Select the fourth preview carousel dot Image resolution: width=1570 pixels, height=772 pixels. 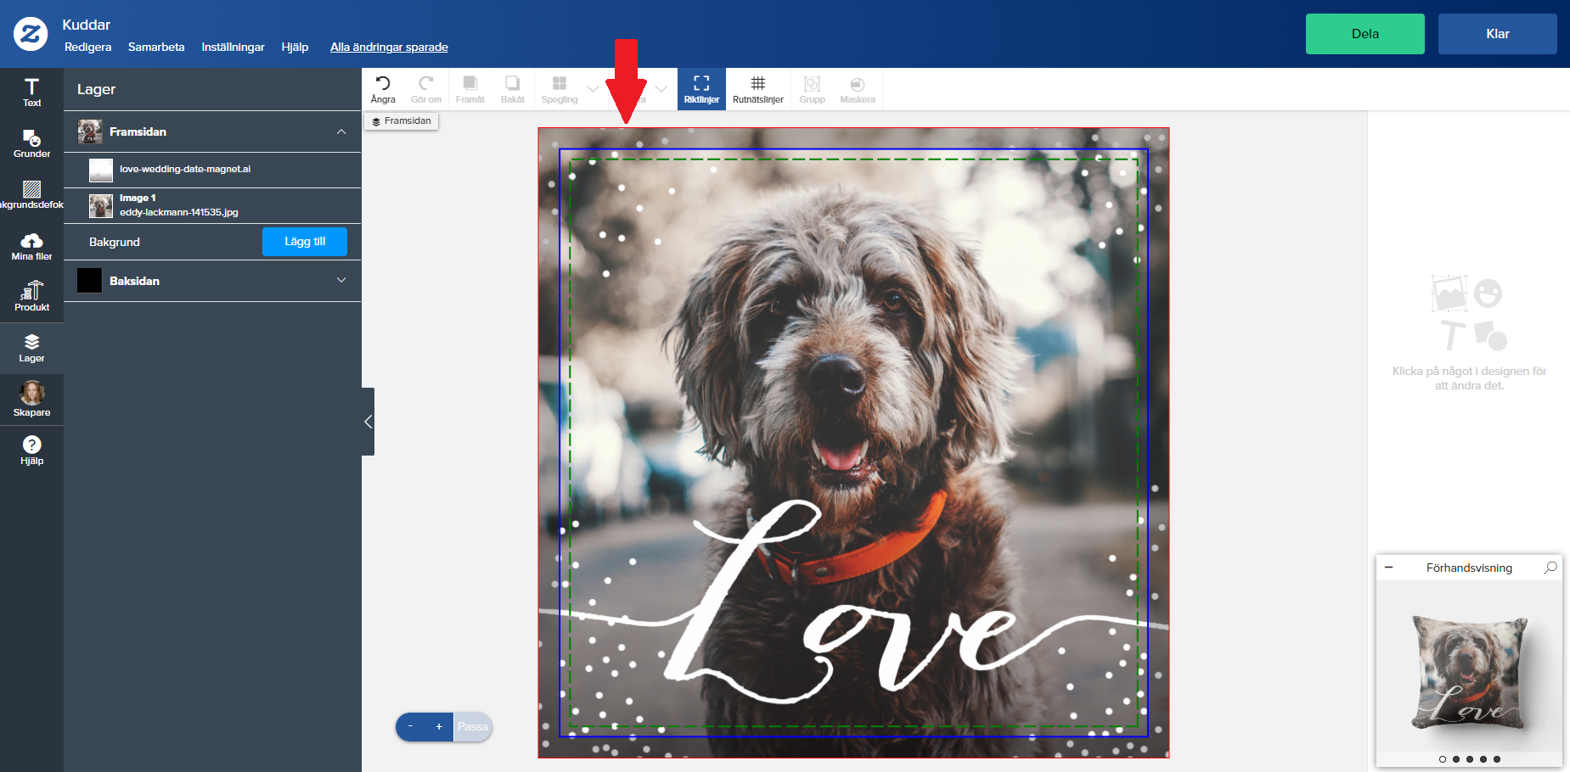pyautogui.click(x=1483, y=759)
